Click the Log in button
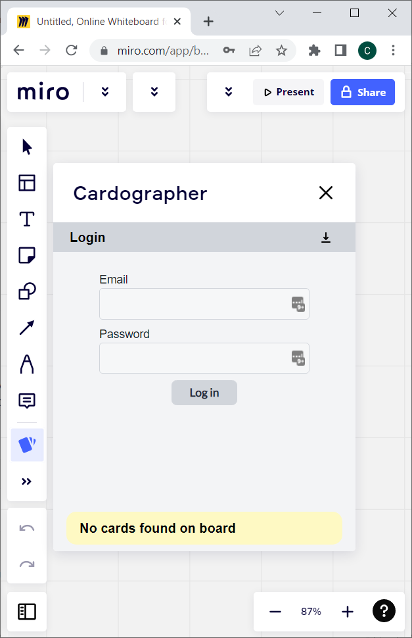 (x=204, y=393)
